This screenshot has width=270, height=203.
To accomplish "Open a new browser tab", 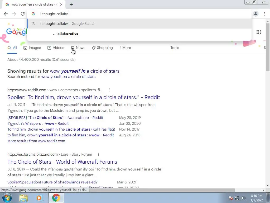I will tap(71, 5).
